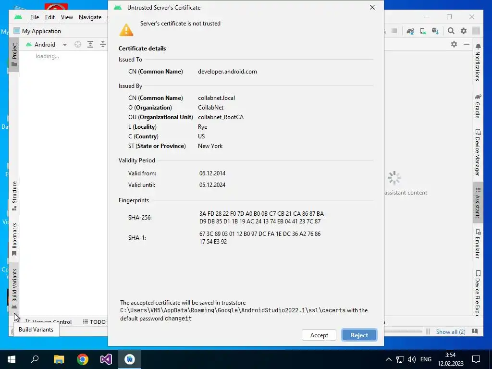
Task: Show hidden system tray icons
Action: [x=388, y=359]
